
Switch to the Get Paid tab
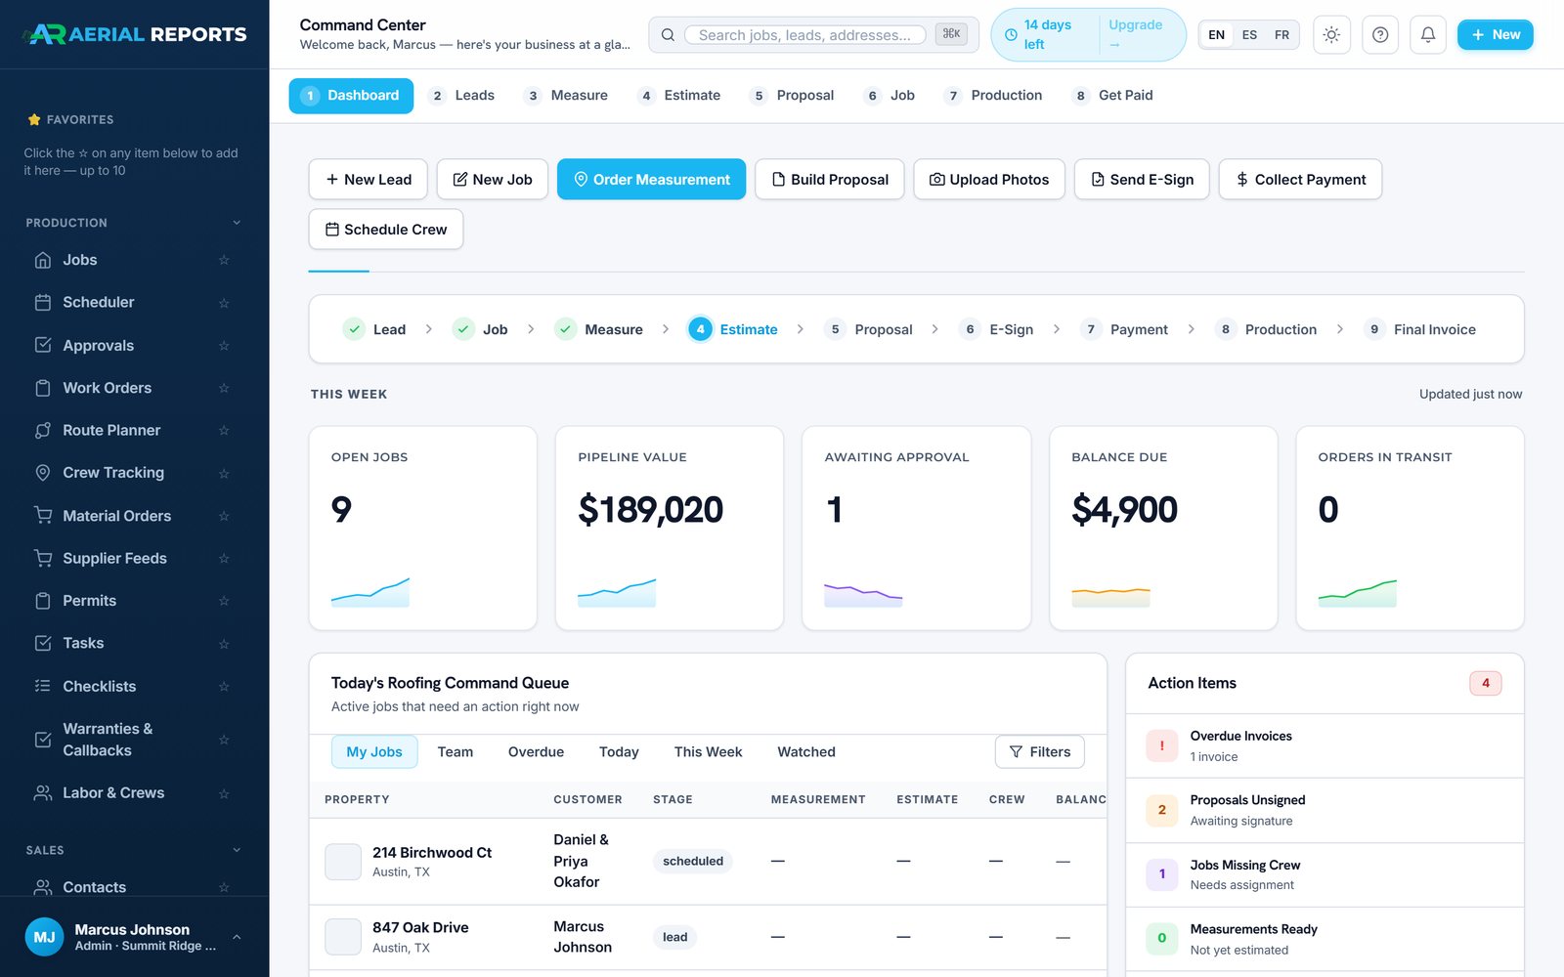point(1113,96)
